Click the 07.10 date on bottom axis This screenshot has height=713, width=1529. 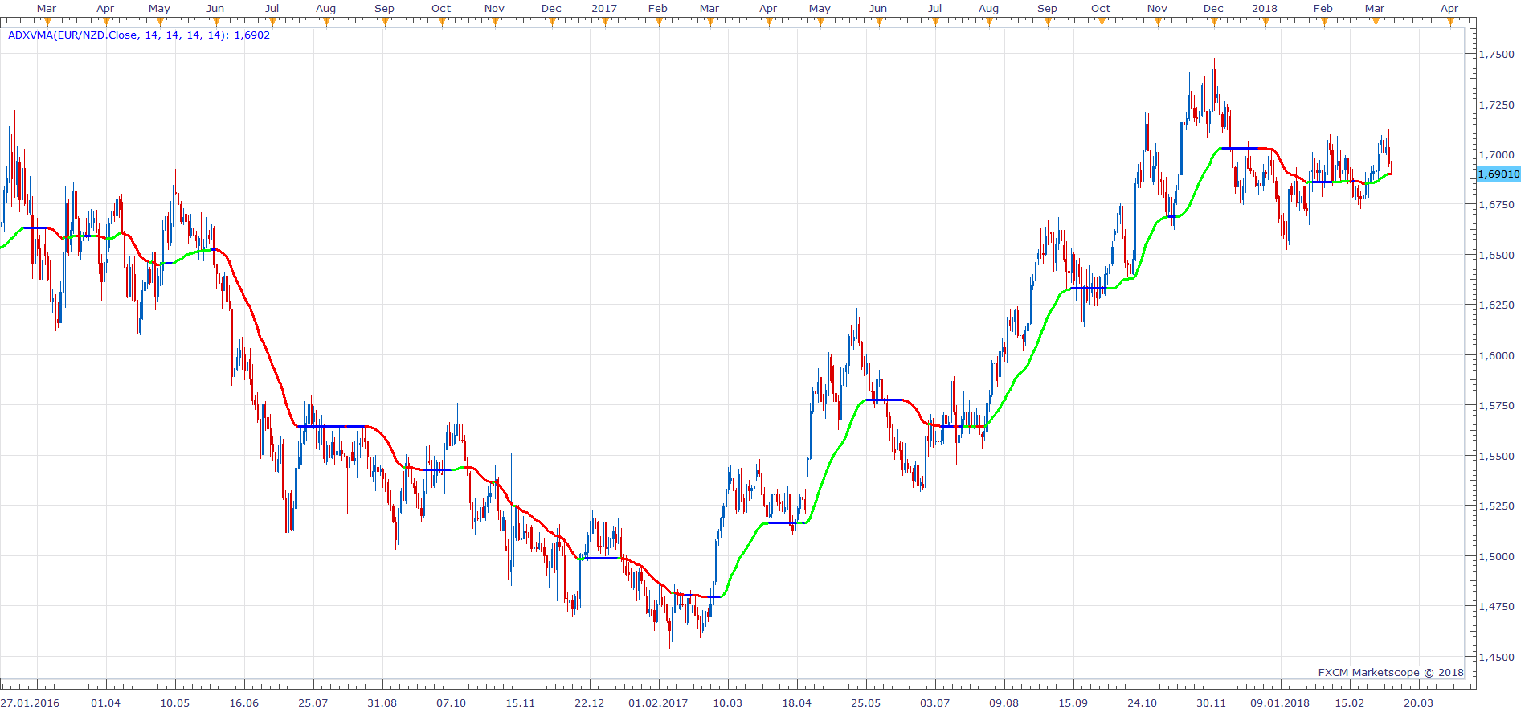[451, 703]
